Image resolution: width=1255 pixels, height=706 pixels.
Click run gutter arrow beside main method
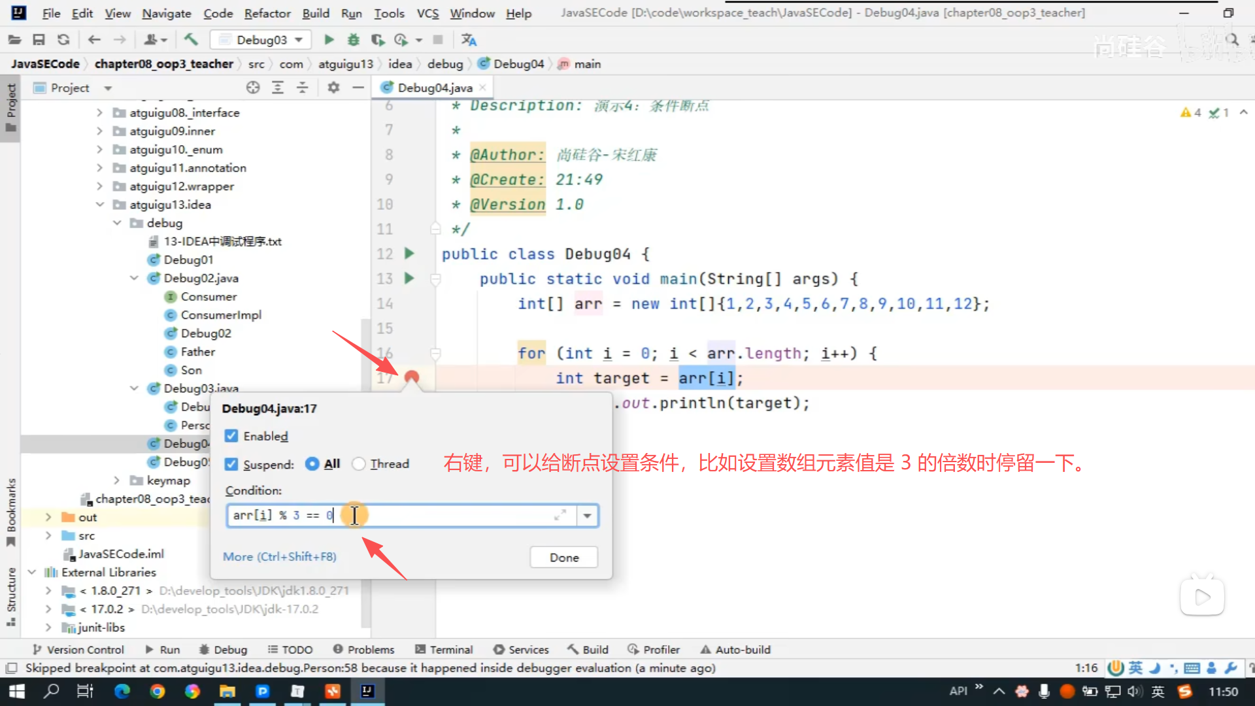coord(409,278)
